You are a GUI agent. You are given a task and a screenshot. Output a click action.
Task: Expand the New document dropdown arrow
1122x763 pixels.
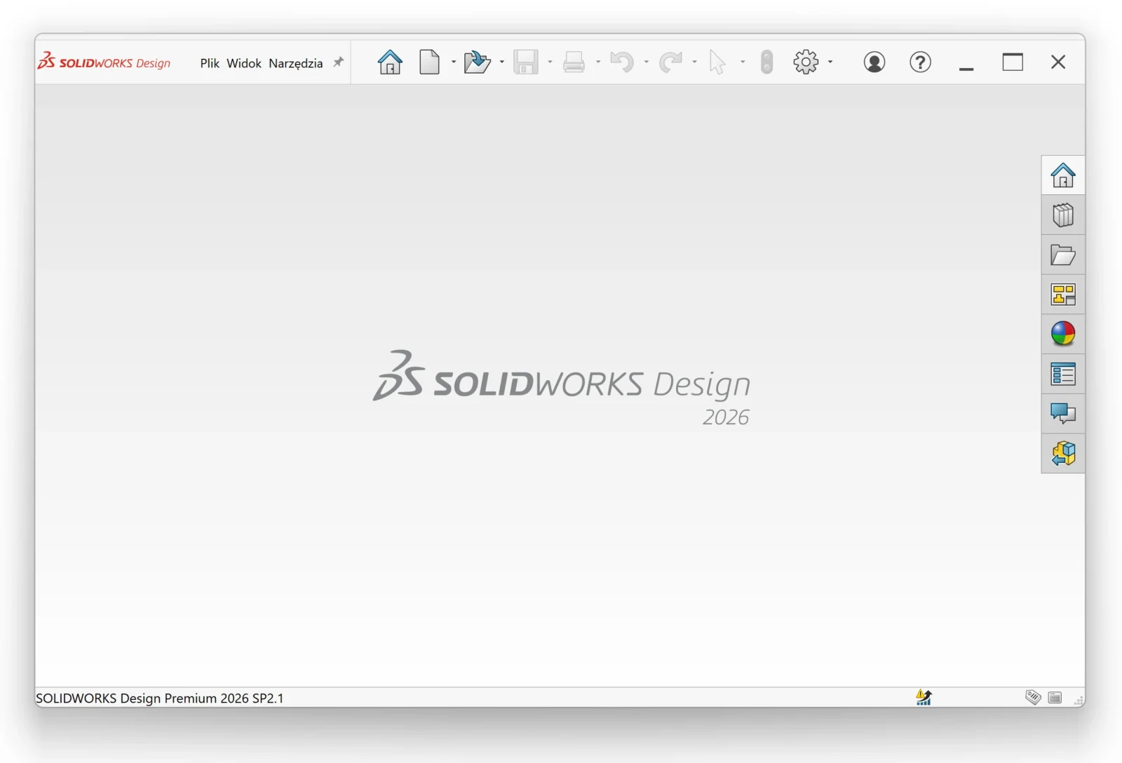point(454,62)
